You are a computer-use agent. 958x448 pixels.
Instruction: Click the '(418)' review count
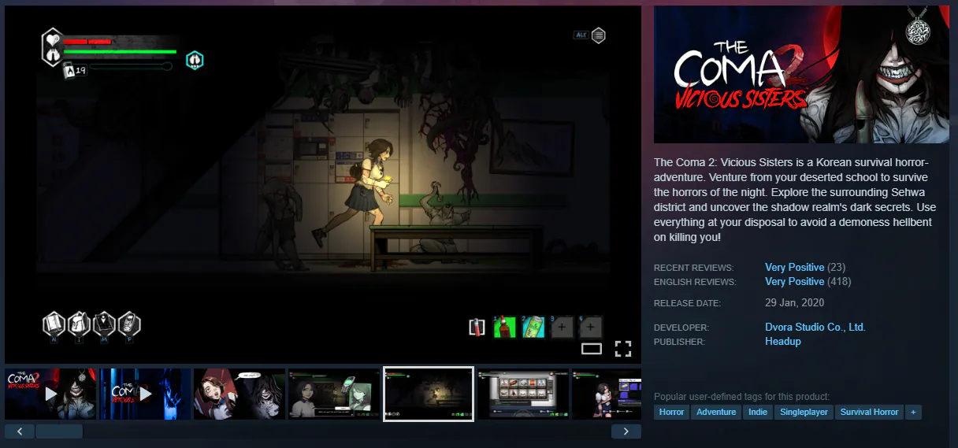coord(839,281)
